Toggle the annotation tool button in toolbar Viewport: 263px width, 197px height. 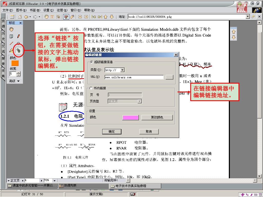click(x=66, y=17)
